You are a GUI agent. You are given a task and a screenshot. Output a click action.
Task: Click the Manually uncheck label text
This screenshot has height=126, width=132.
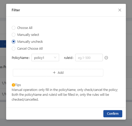tap(30, 42)
